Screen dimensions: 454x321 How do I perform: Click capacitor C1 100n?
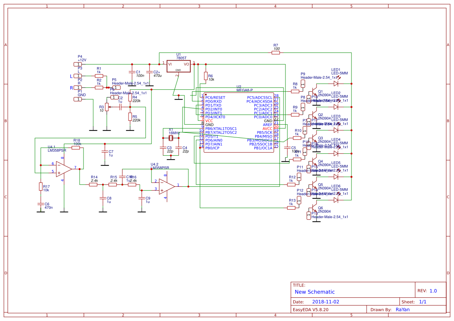pyautogui.click(x=132, y=72)
